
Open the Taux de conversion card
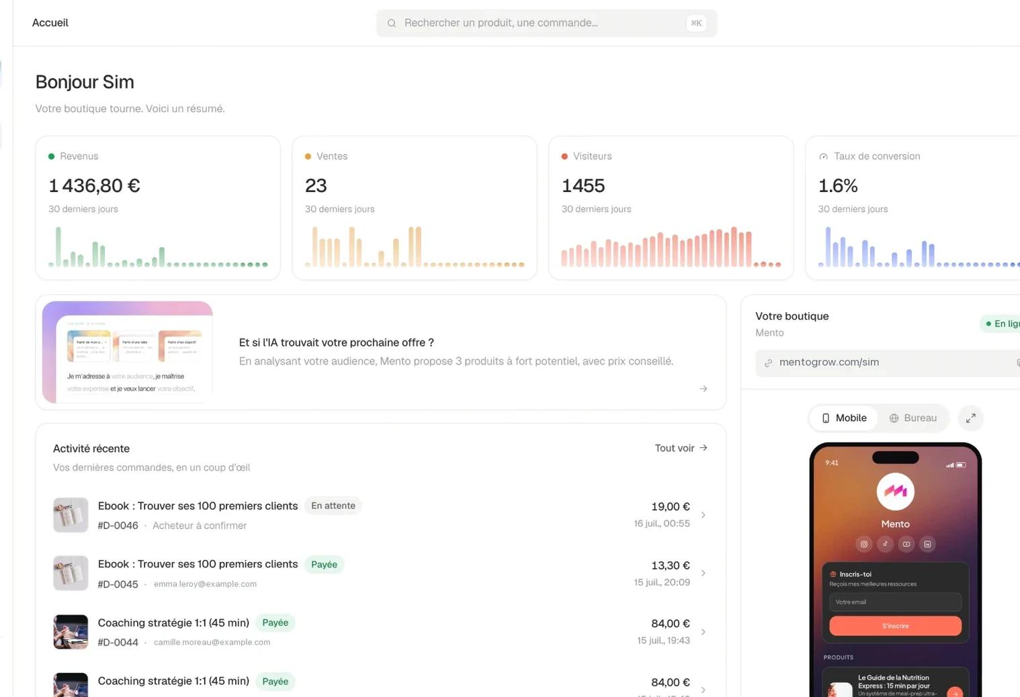912,208
